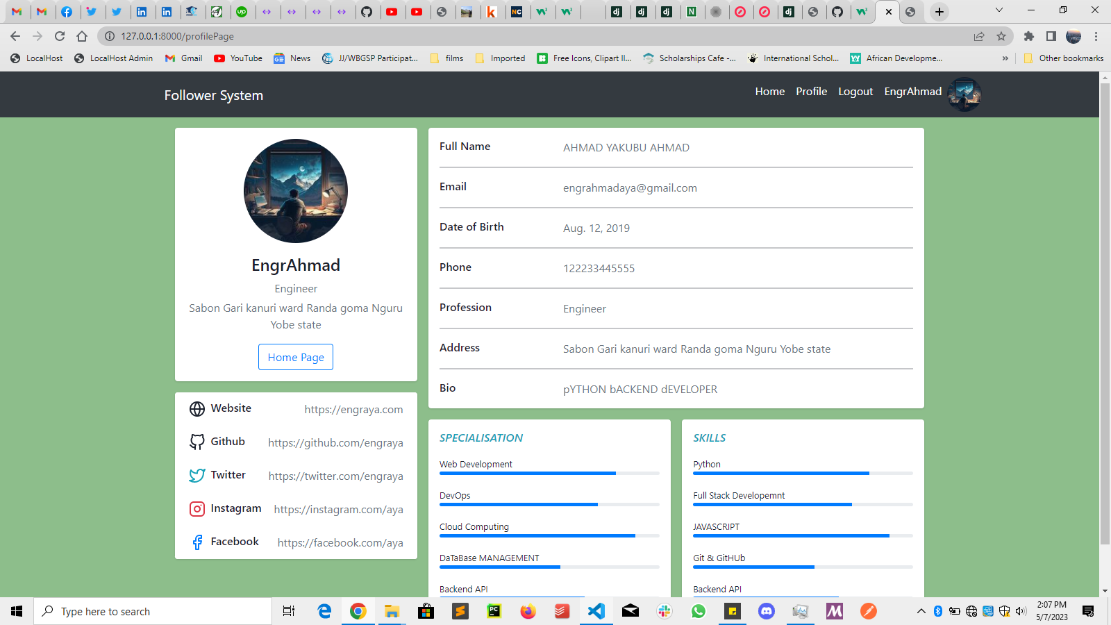Viewport: 1111px width, 625px height.
Task: Launch VS Code from the taskbar
Action: 596,611
